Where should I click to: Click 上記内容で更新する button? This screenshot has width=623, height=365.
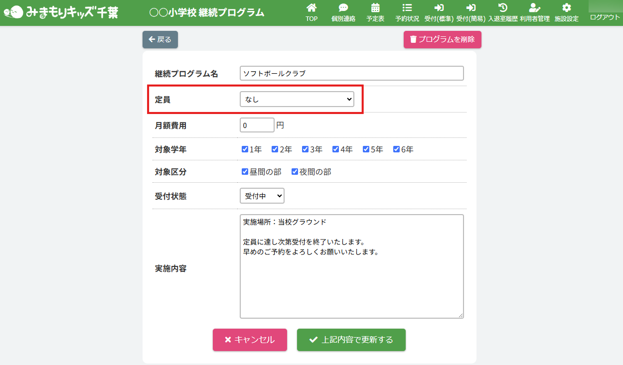[351, 340]
